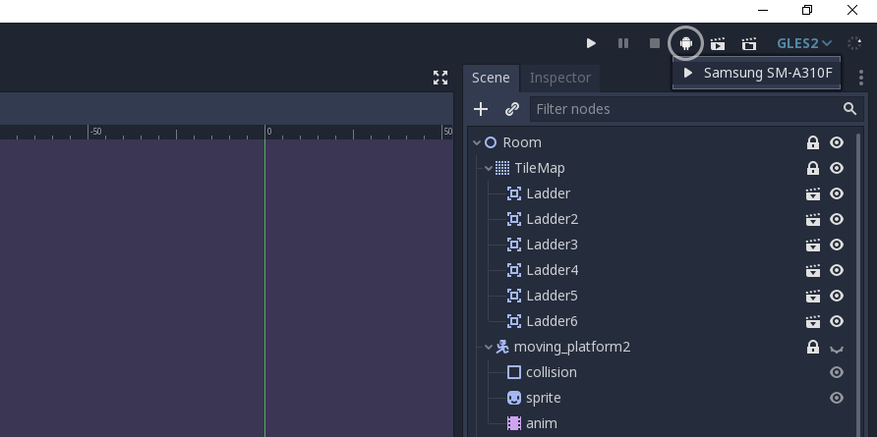Hide the Ladder2 node
This screenshot has width=877, height=437.
pyautogui.click(x=837, y=219)
